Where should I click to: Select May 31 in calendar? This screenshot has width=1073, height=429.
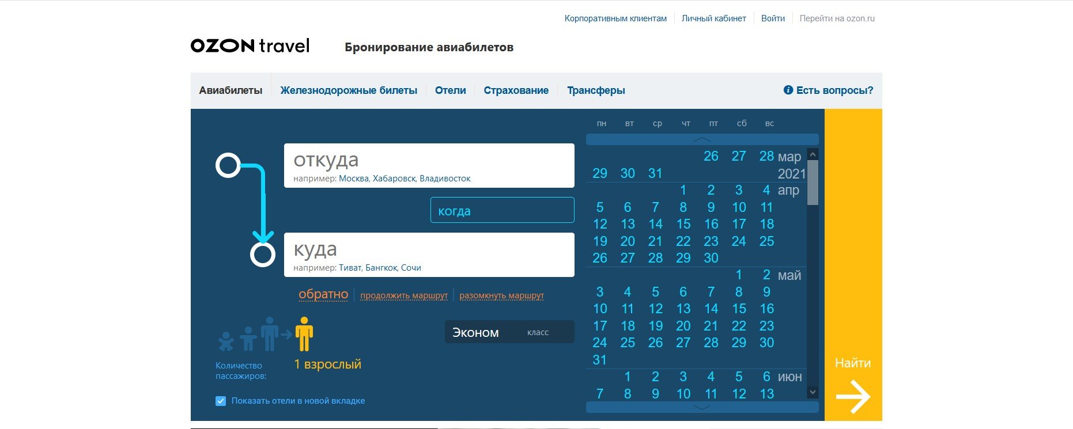[600, 360]
